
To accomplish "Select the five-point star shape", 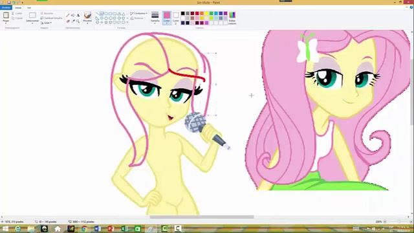I will click(x=106, y=23).
